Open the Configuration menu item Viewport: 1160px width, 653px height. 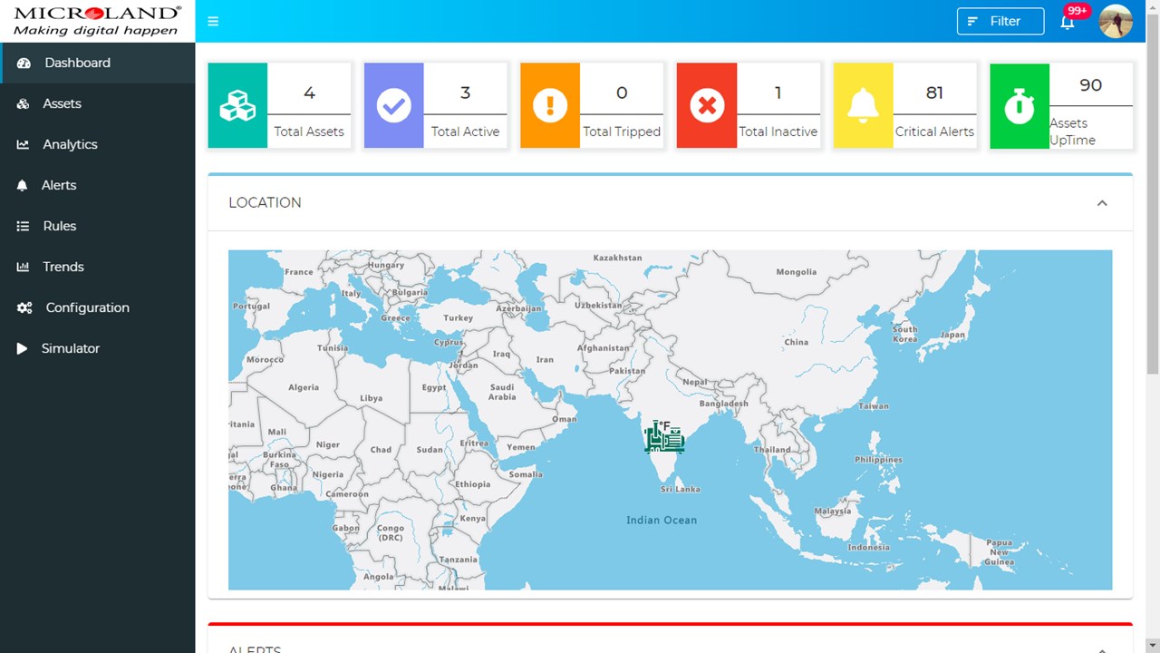[97, 307]
